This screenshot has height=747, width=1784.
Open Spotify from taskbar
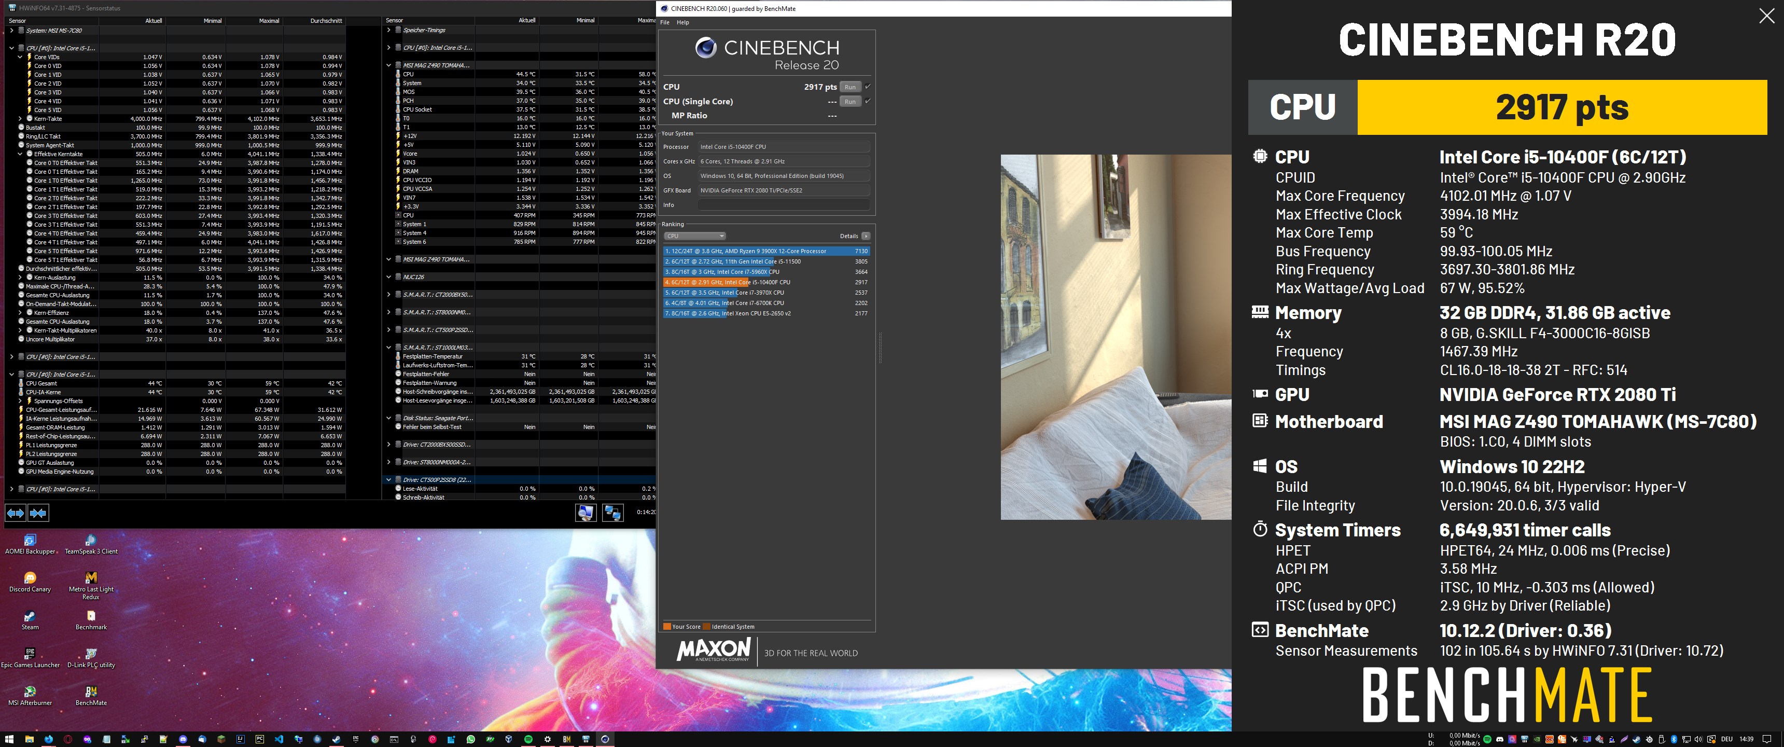[528, 739]
